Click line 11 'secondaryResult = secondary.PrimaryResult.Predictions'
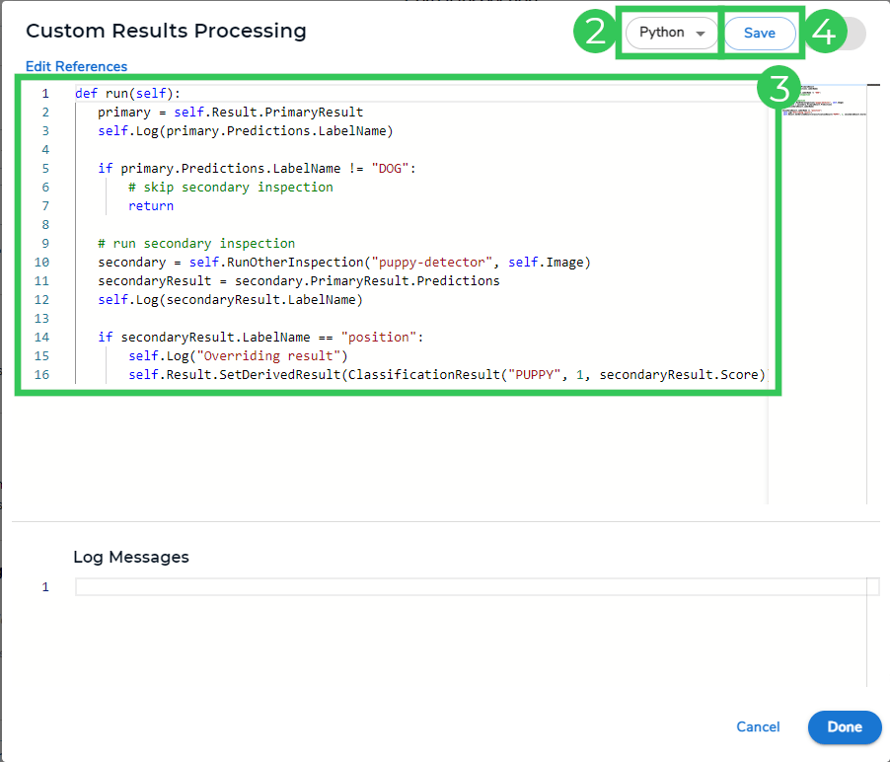Viewport: 890px width, 762px height. pyautogui.click(x=299, y=280)
